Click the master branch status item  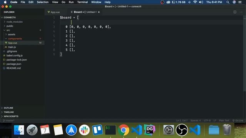point(8,121)
